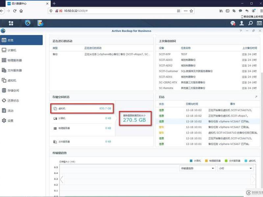Click 计算机 storage row icon
Image resolution: width=263 pixels, height=197 pixels.
coord(55,119)
